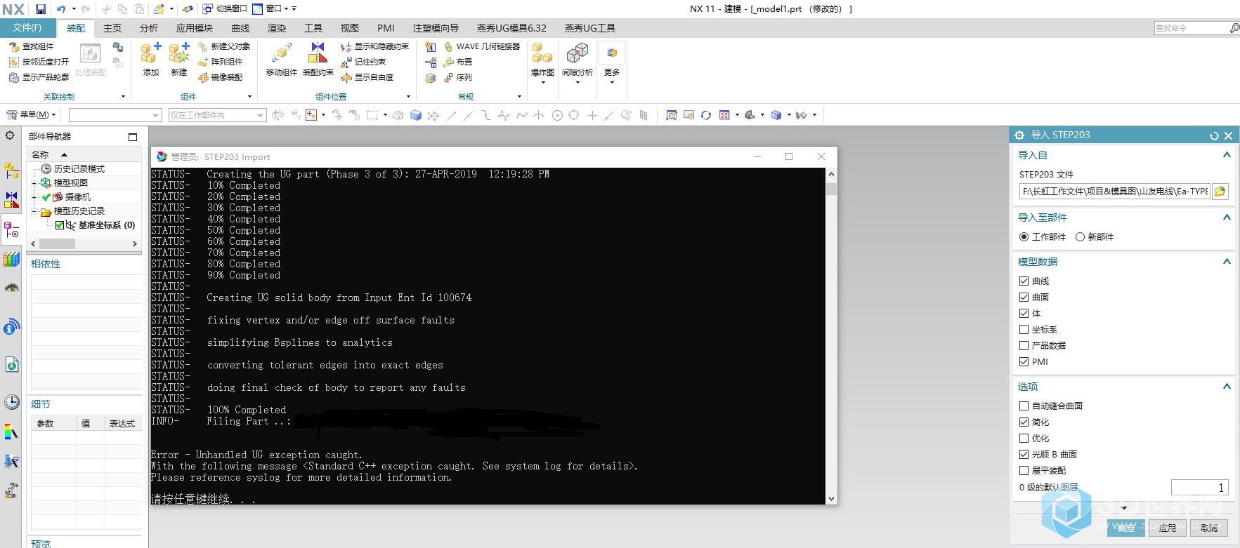Collapse the 模型历史记录 tree node

pos(34,211)
